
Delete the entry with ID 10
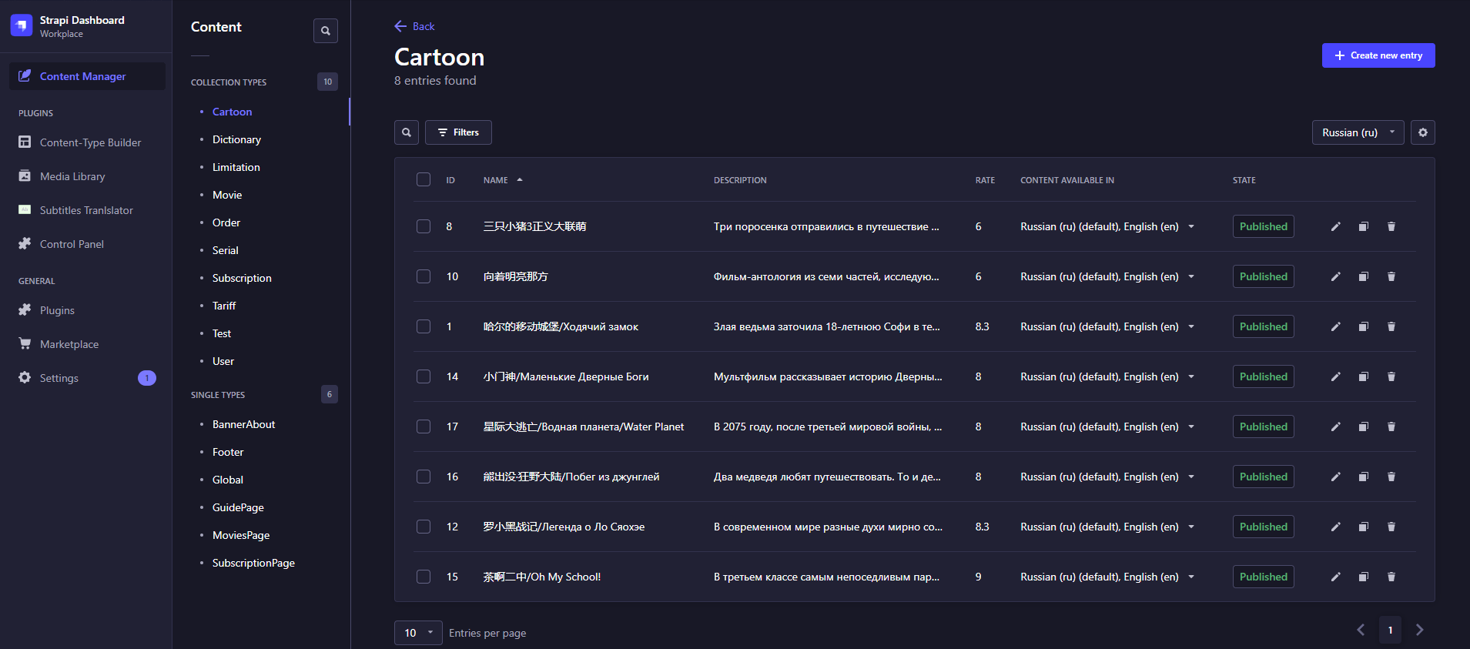[x=1391, y=276]
